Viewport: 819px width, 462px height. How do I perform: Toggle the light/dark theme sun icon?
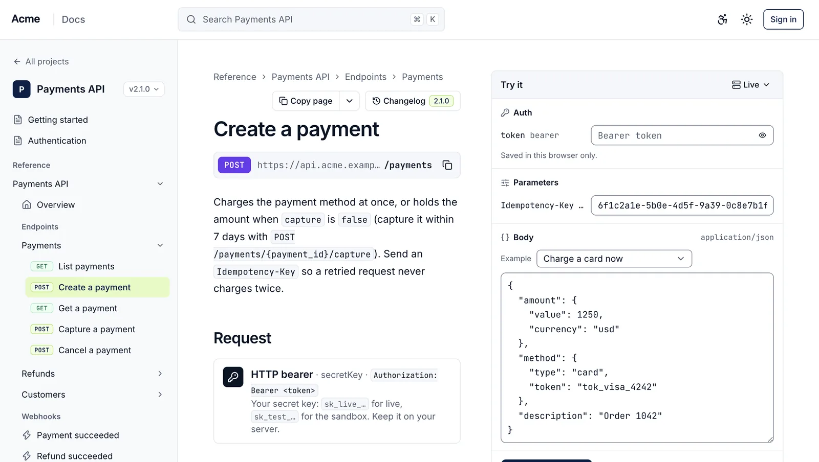coord(747,19)
